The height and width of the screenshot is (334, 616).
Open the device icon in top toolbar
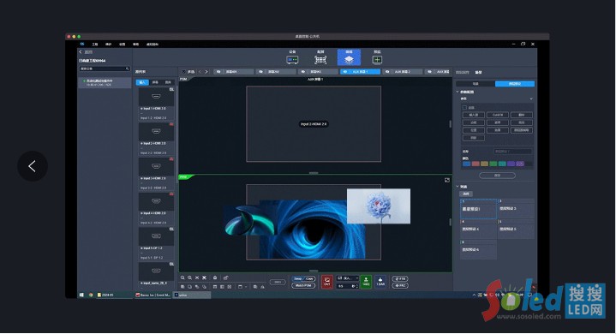click(292, 60)
